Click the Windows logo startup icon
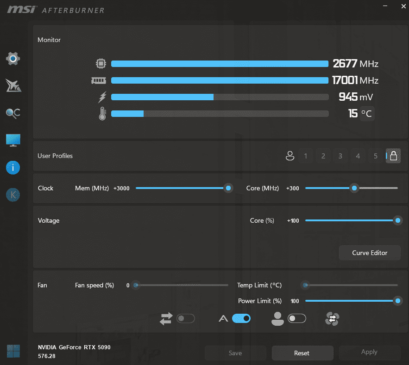409x365 pixels. [13, 351]
